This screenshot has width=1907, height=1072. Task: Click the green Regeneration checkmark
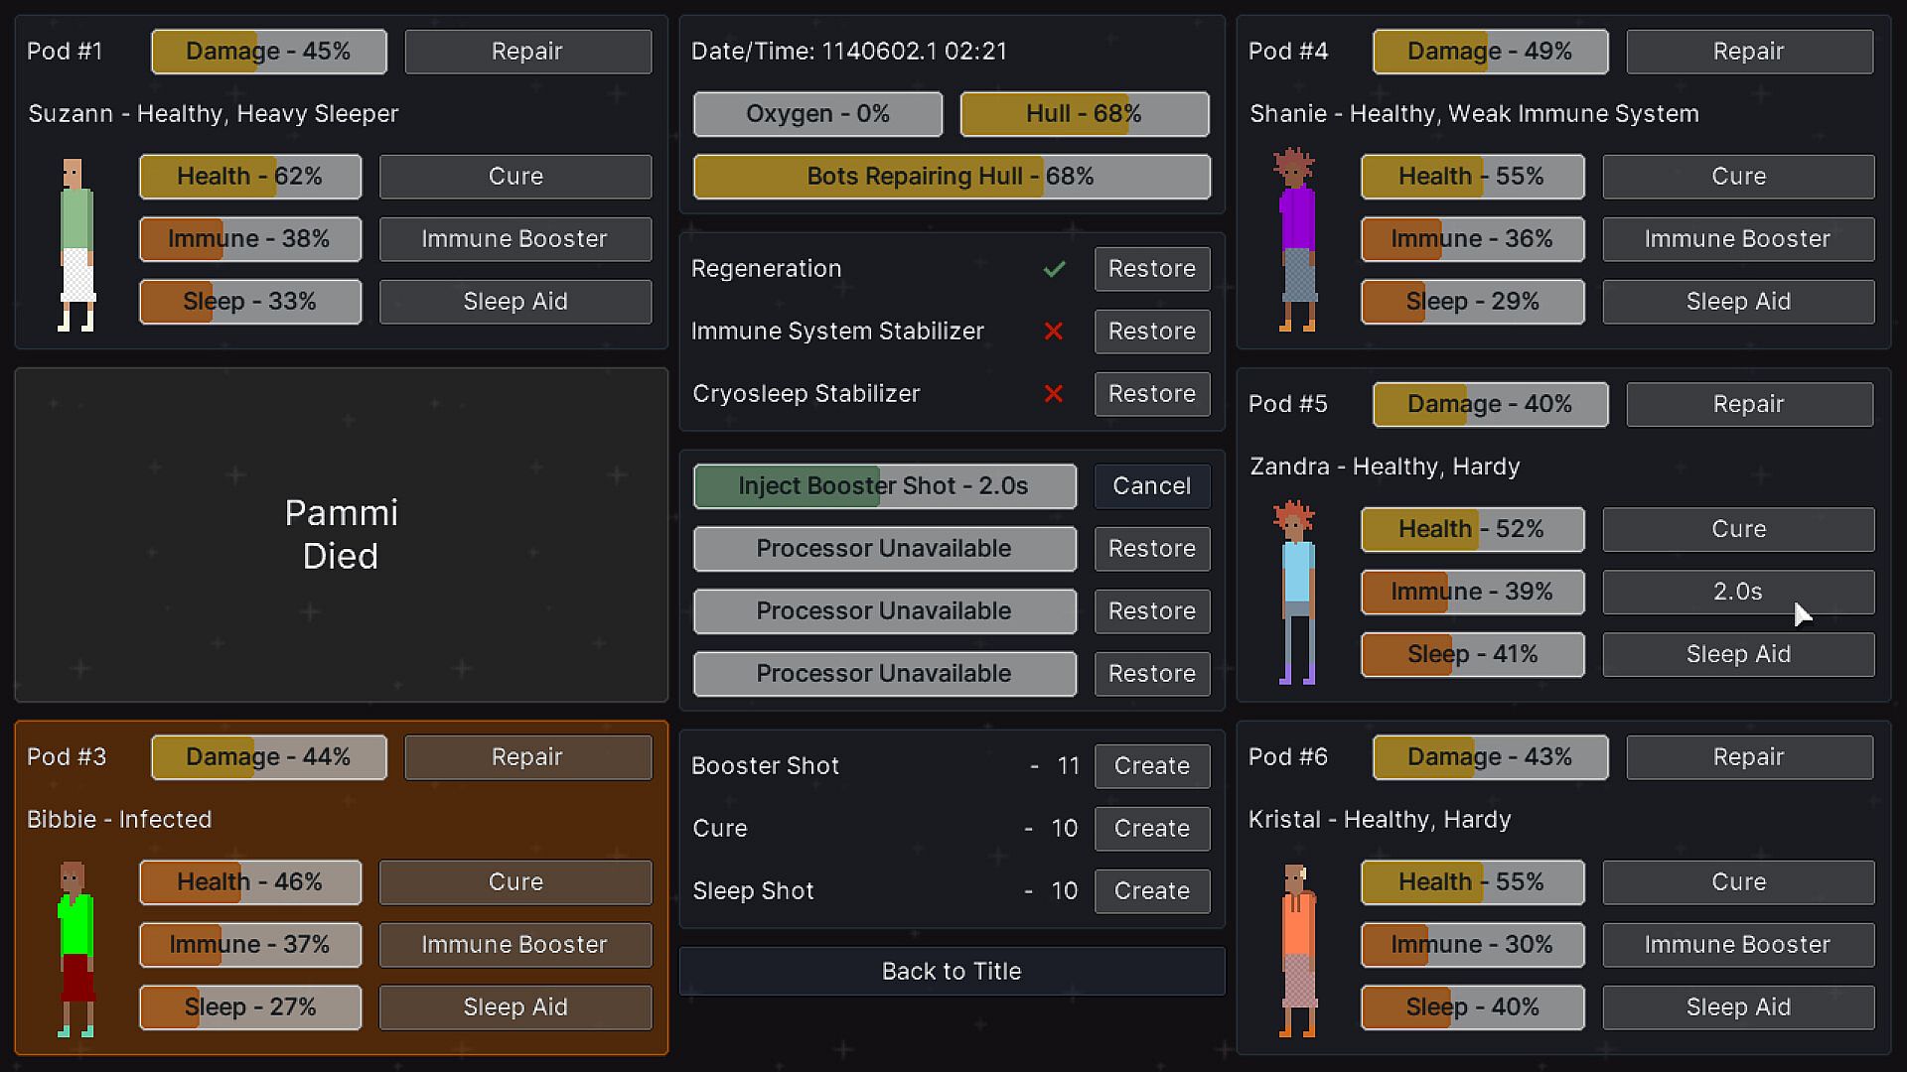[x=1054, y=269]
